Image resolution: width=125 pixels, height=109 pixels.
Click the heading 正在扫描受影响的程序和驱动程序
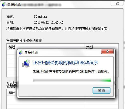point(65,63)
